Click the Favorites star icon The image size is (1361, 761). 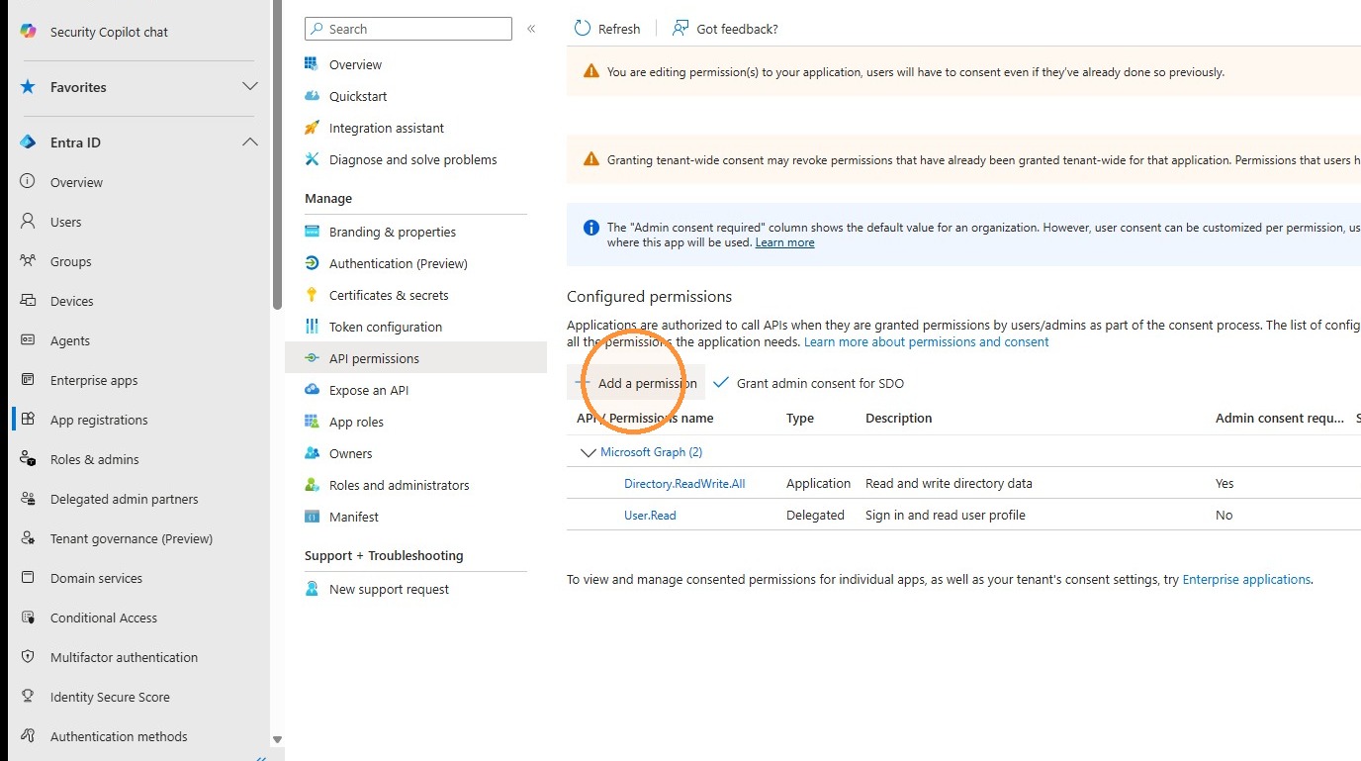(28, 87)
